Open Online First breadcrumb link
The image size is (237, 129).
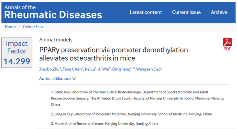tap(33, 27)
